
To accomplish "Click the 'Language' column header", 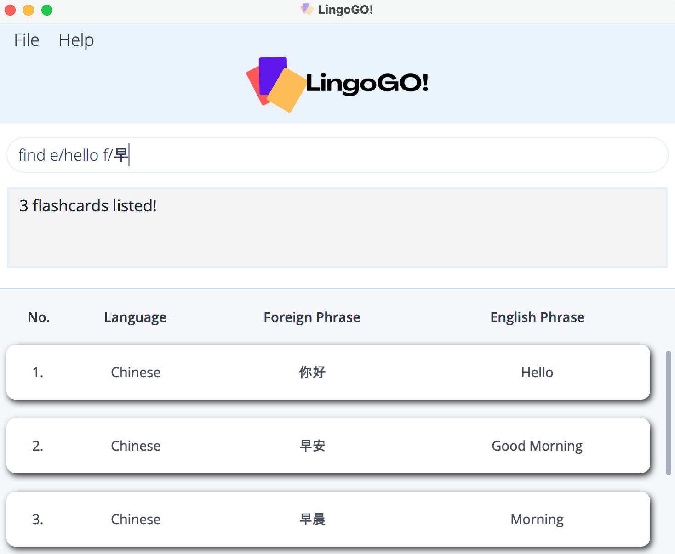I will pyautogui.click(x=135, y=317).
